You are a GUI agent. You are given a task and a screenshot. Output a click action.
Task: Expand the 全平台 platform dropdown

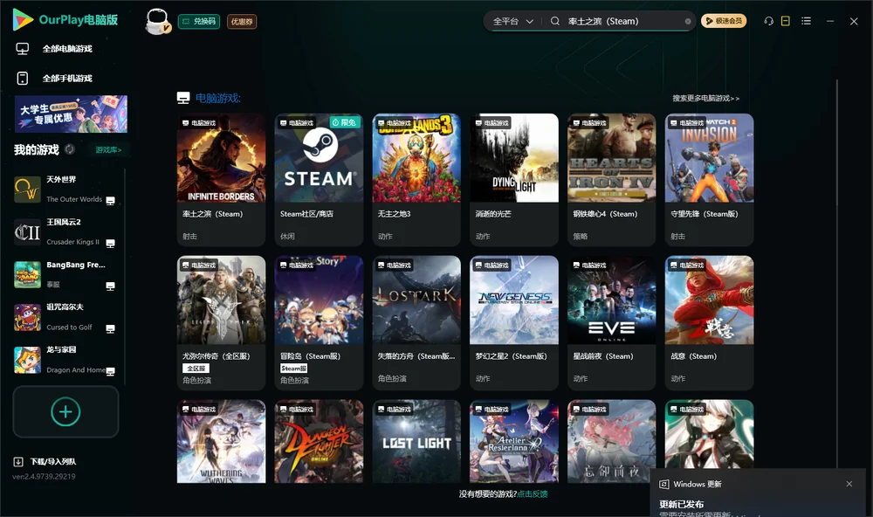pos(512,21)
